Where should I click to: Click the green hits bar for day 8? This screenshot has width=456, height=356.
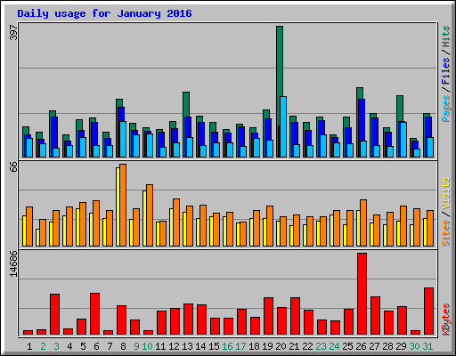click(x=119, y=103)
